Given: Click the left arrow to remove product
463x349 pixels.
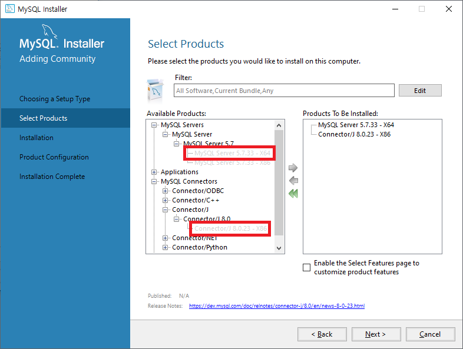Looking at the screenshot, I should 293,181.
